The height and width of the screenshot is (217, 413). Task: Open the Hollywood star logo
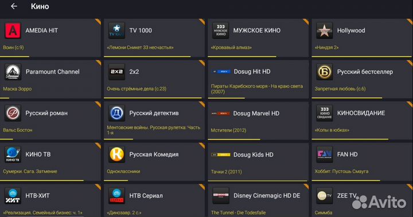pyautogui.click(x=325, y=30)
